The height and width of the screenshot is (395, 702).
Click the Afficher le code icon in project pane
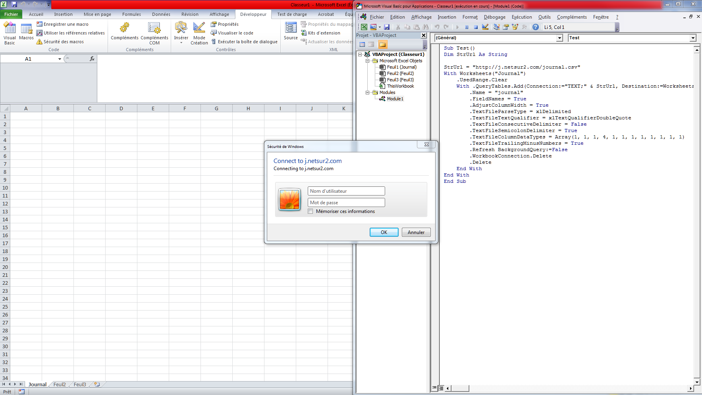362,44
